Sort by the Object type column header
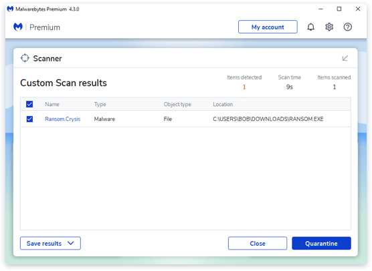Viewport: 372px width, 271px height. pyautogui.click(x=177, y=104)
